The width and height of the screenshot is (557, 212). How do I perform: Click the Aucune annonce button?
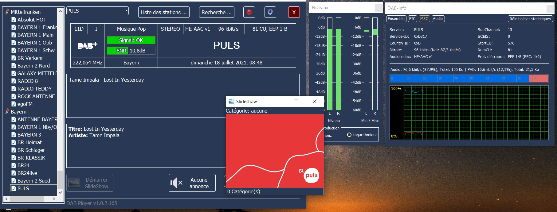click(x=192, y=183)
